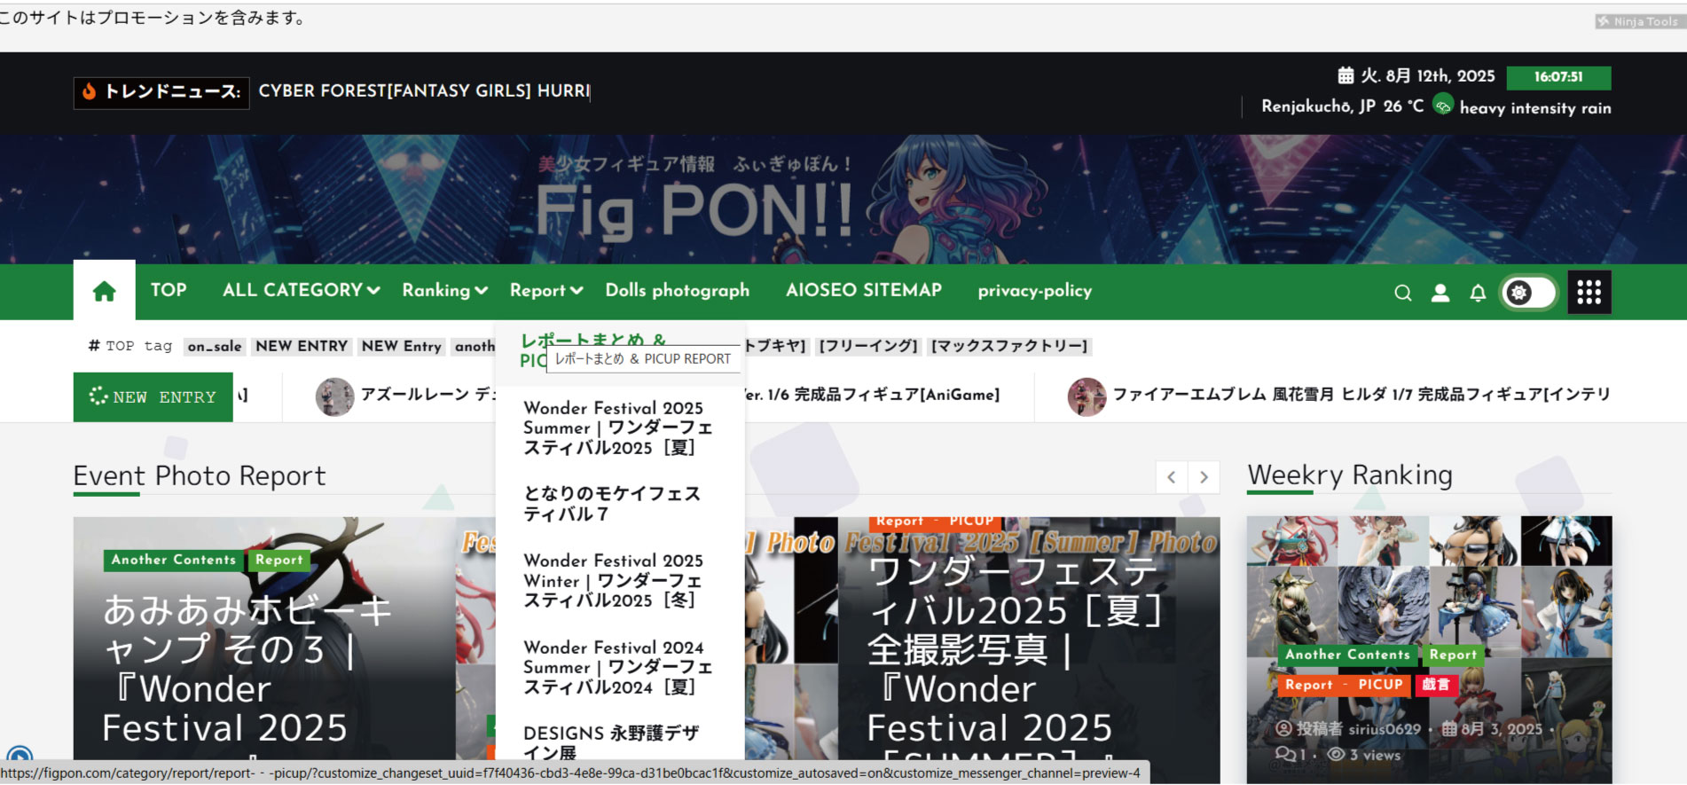Go to previous Event Photo Report slide
Viewport: 1687px width, 785px height.
(x=1172, y=477)
